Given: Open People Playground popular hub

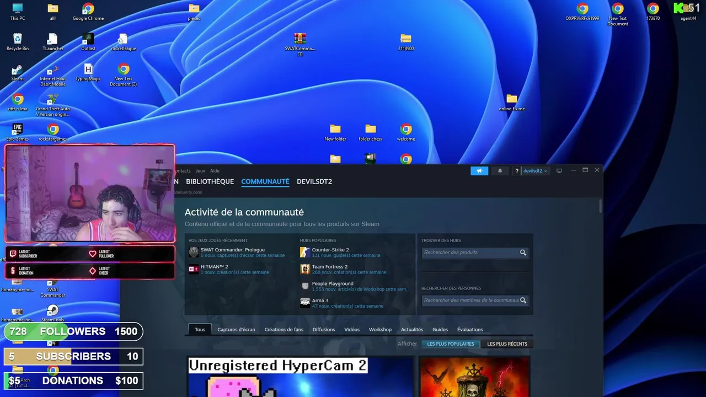Looking at the screenshot, I should [x=333, y=284].
